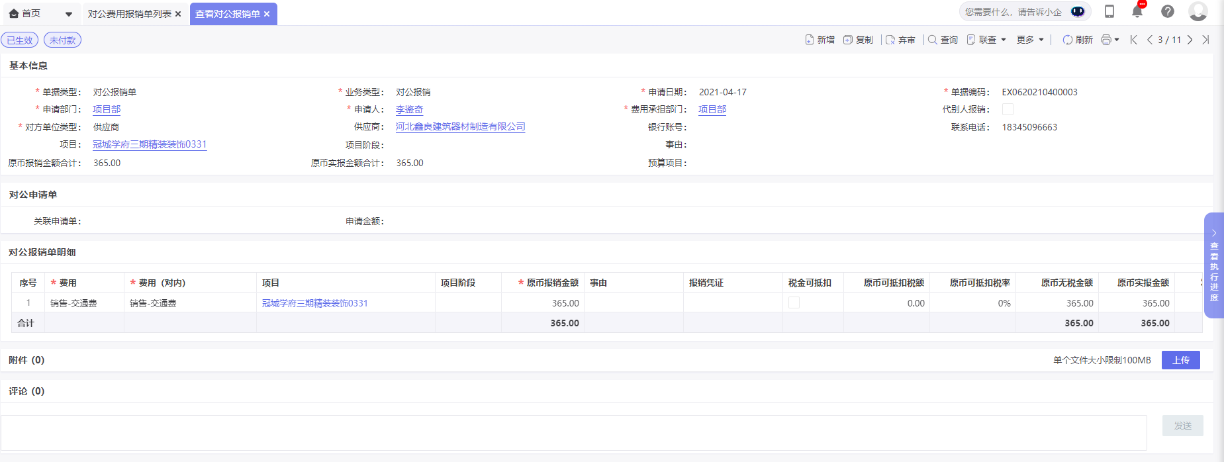Switch to 对公费用报销单列表 tab
Viewport: 1224px width, 462px height.
(130, 14)
